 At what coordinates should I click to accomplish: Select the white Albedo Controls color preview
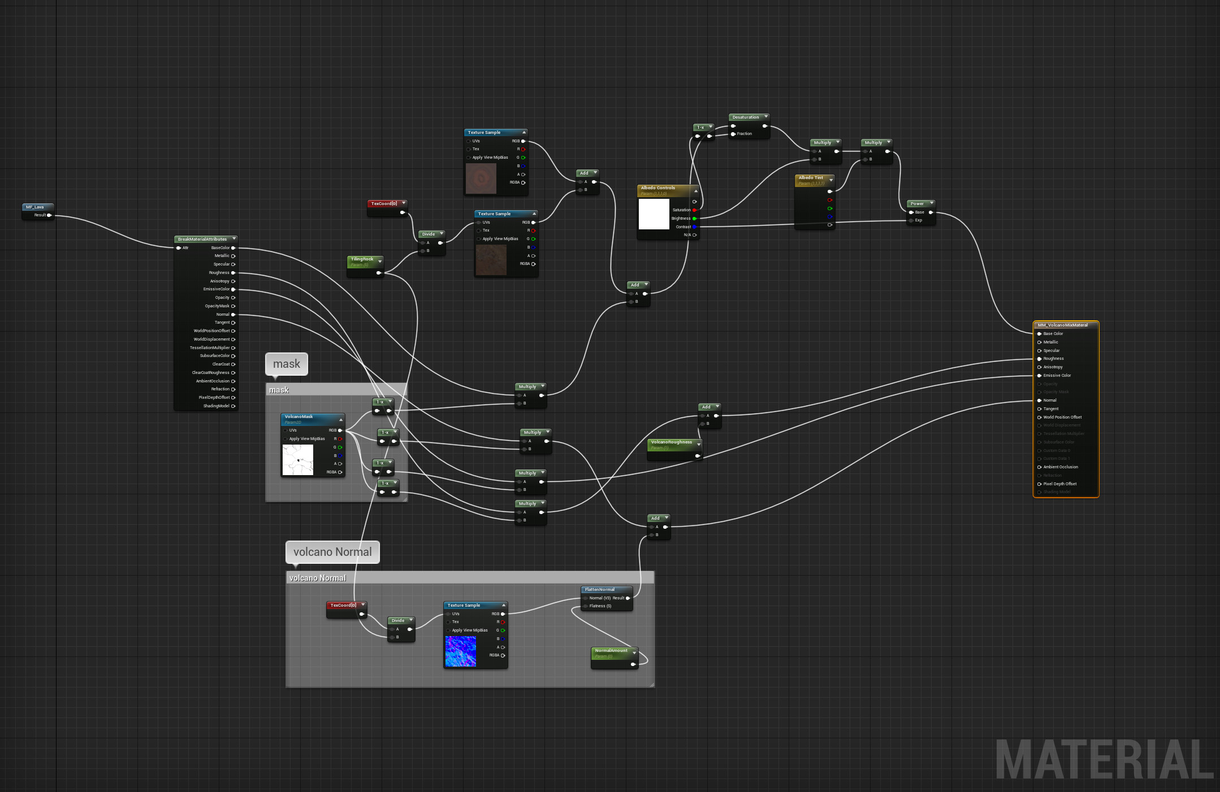[654, 214]
